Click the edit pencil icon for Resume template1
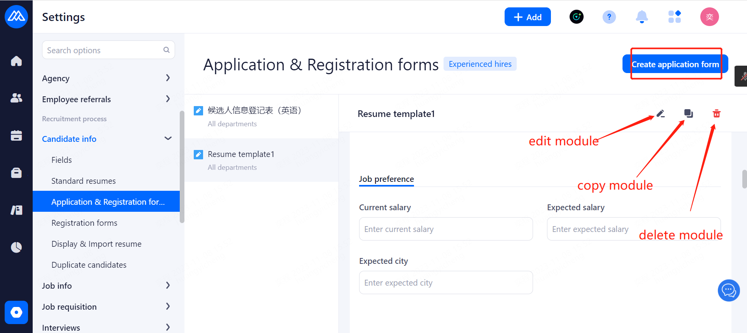The width and height of the screenshot is (747, 333). 661,113
